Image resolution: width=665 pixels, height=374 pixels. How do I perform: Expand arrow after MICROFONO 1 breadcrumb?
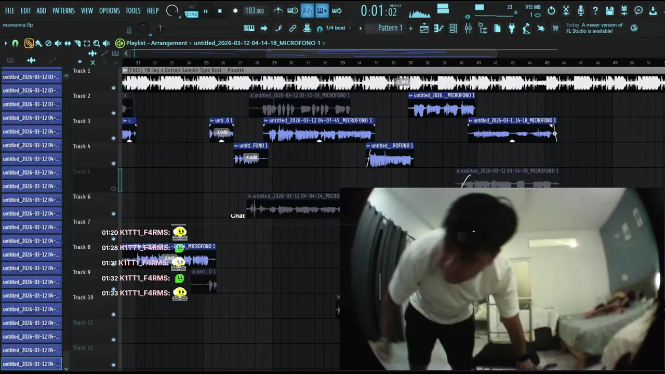(x=324, y=43)
